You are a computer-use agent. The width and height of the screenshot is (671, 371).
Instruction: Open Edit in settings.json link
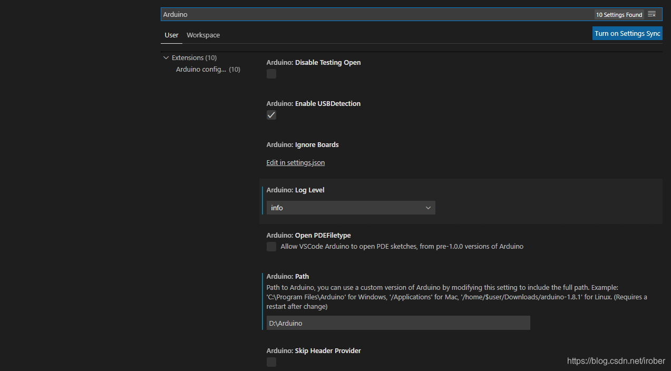tap(296, 162)
